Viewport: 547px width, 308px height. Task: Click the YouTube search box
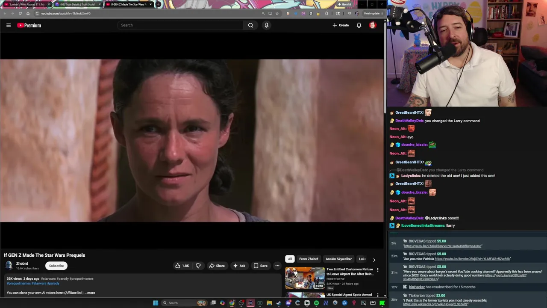coord(180,25)
